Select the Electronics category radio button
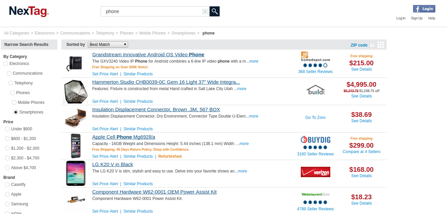Image resolution: width=447 pixels, height=214 pixels. (x=6, y=64)
